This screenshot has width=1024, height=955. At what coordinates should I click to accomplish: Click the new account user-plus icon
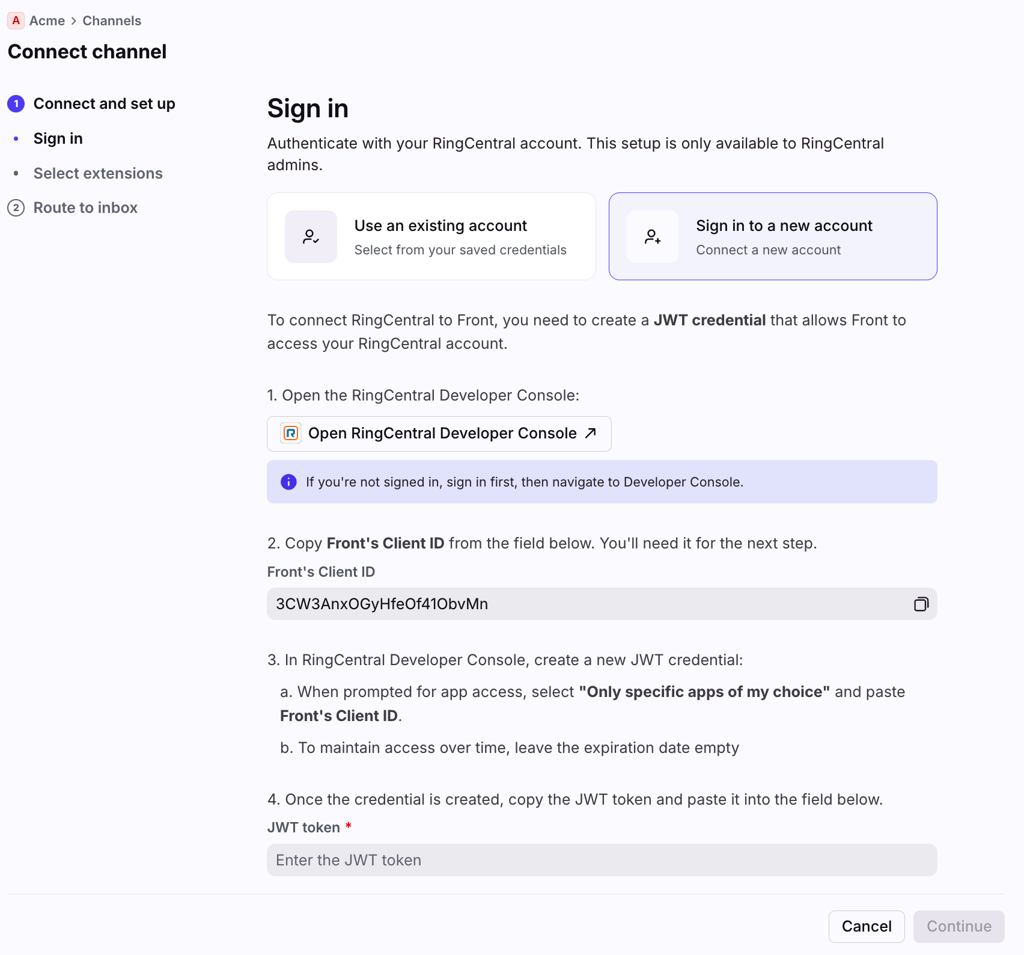pos(653,236)
